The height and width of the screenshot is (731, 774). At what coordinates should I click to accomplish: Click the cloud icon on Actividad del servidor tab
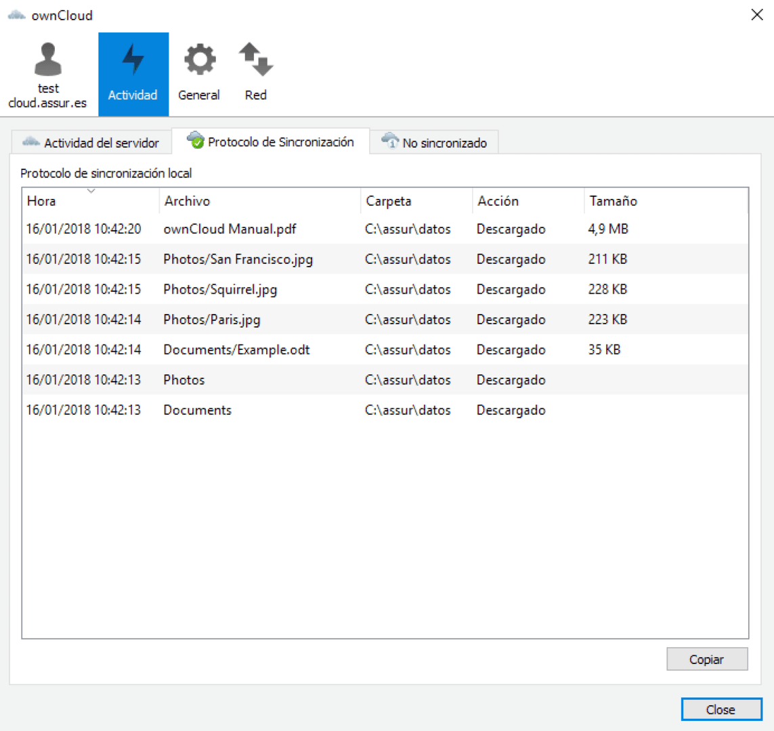[31, 142]
